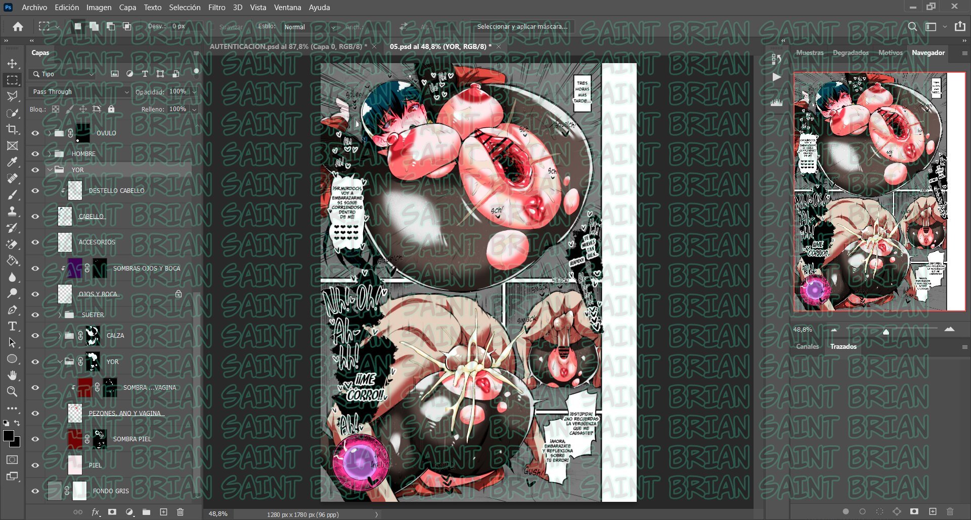Click the status bar zoom percentage field
971x520 pixels.
point(218,514)
